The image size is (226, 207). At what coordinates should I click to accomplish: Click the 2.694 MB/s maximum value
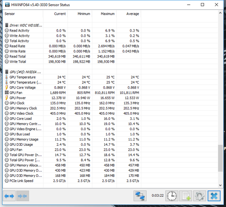click(107, 46)
